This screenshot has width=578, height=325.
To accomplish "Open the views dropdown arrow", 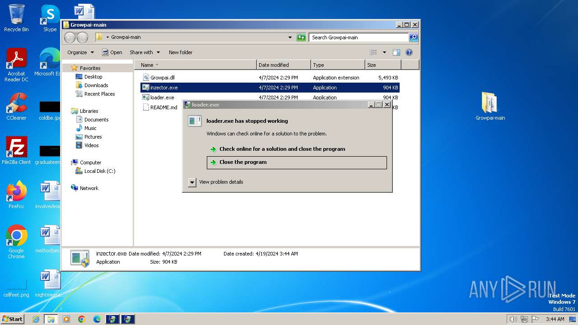I will click(x=384, y=52).
